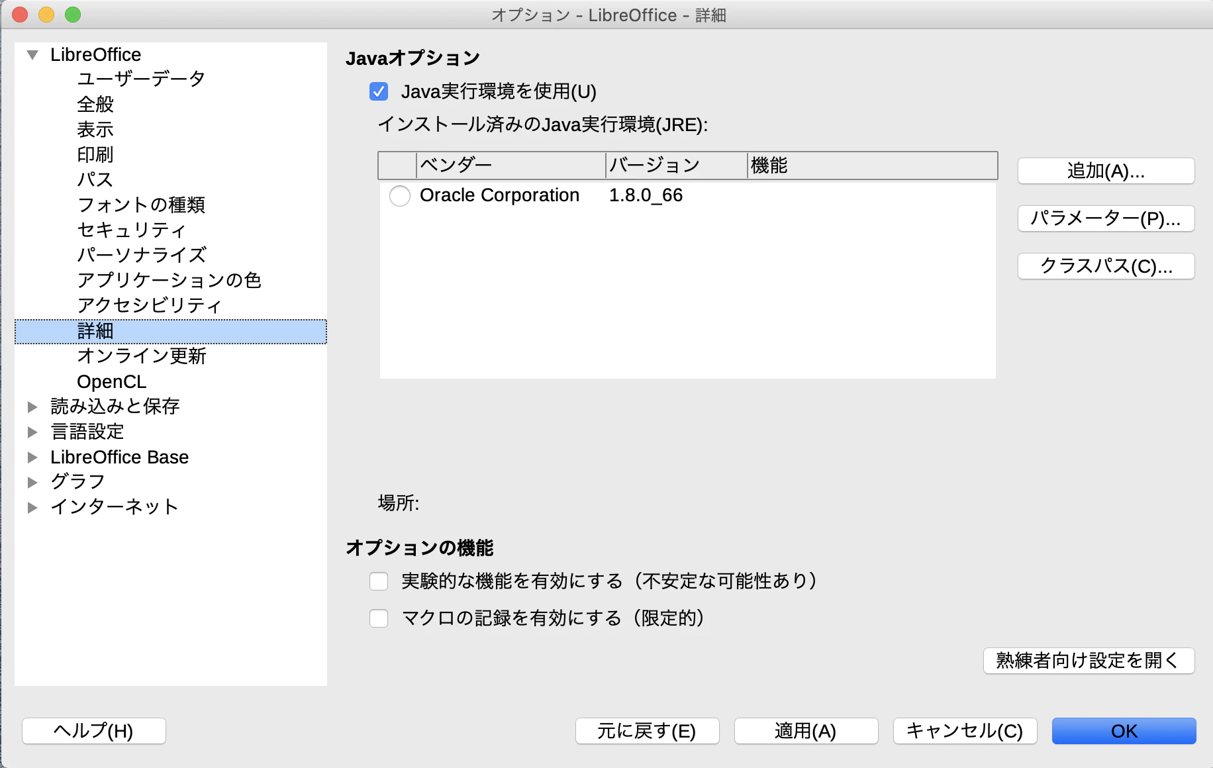Screen dimensions: 1213x768
Task: Select the 読み込みと保存 tree label
Action: coord(115,407)
